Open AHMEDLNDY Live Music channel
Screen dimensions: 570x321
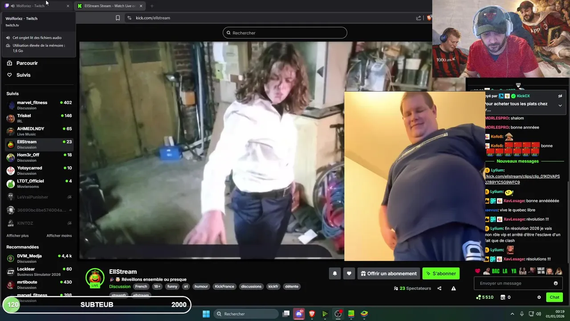pyautogui.click(x=39, y=131)
